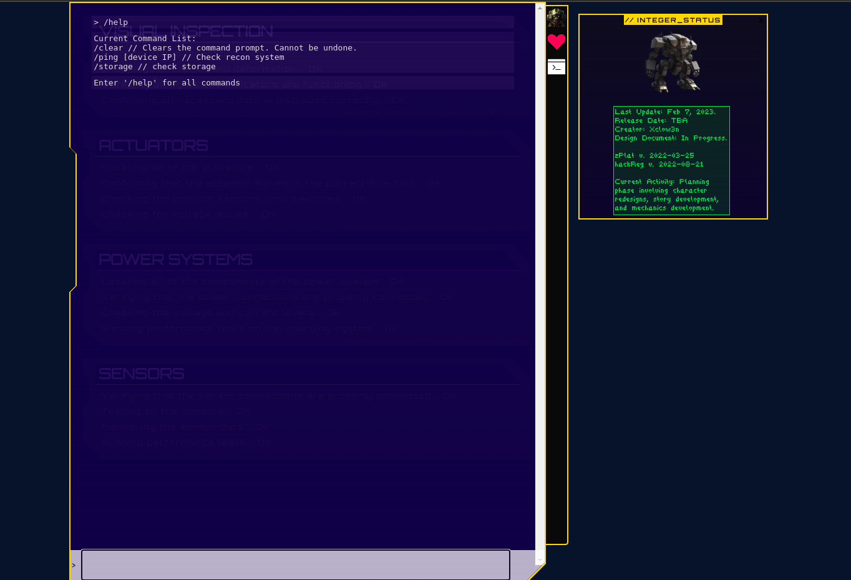
Task: Click 'Design Document: In Progress.' text
Action: (671, 138)
